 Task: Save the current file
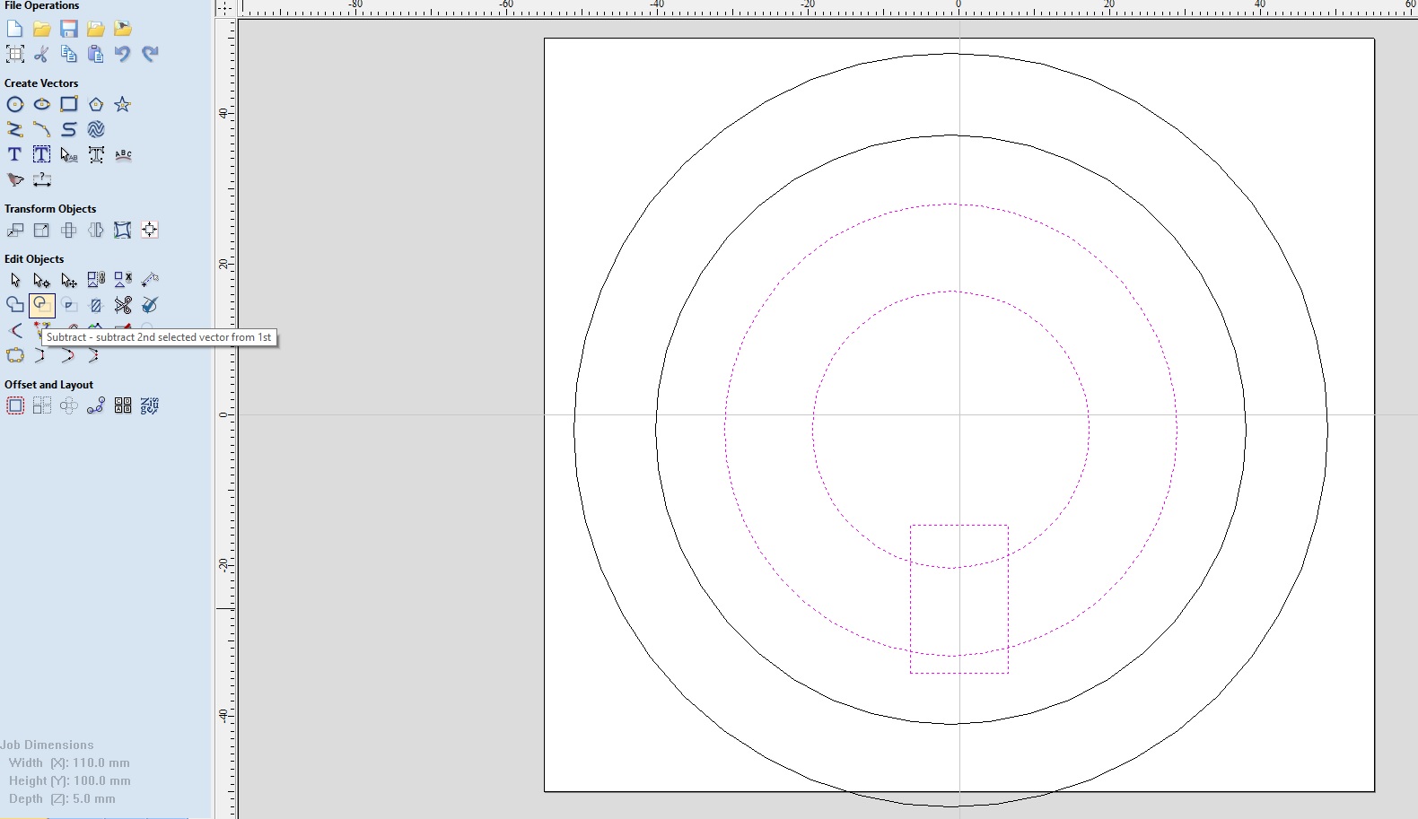pos(68,29)
